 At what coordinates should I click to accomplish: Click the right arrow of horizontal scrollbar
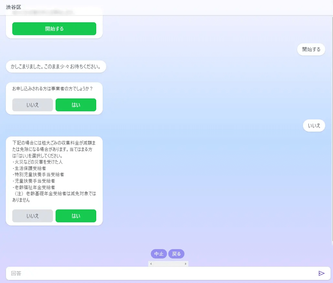coord(186,264)
